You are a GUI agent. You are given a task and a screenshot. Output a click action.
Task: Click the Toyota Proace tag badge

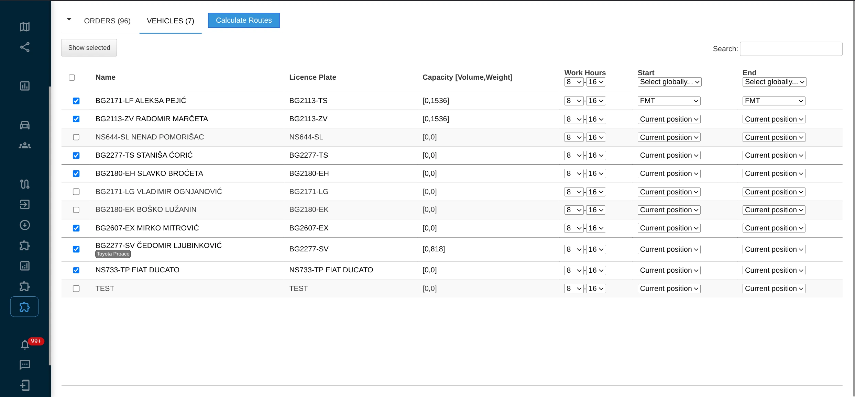point(113,254)
